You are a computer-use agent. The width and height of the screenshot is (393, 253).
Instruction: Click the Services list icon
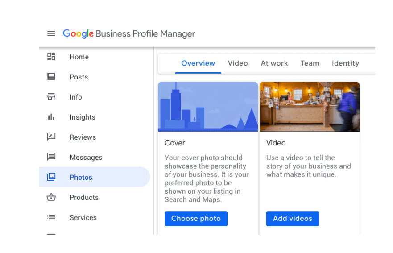coord(51,217)
